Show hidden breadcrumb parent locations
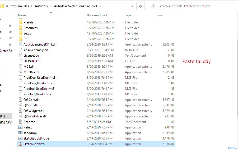This screenshot has width=238, height=149. click(7, 6)
